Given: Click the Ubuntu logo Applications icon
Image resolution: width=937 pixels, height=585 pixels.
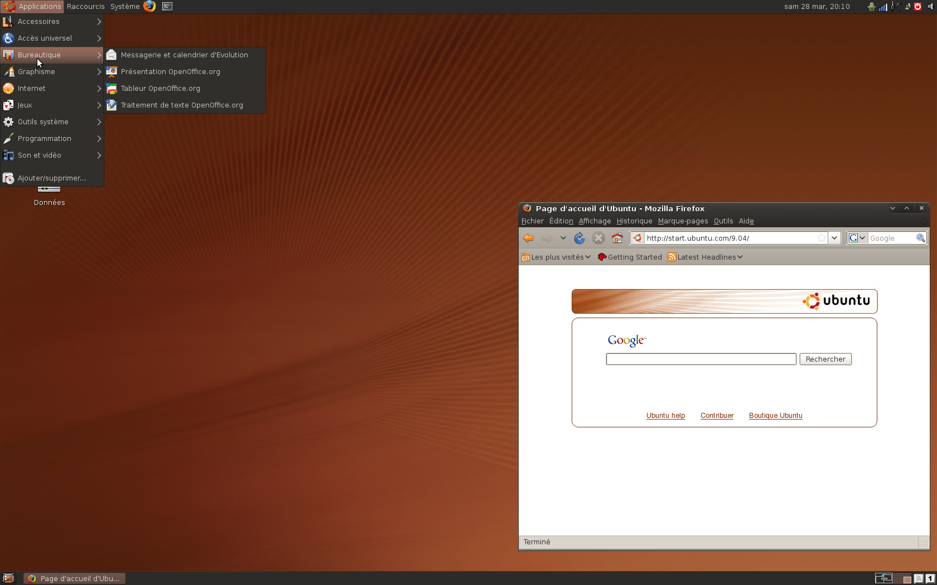Looking at the screenshot, I should [9, 6].
